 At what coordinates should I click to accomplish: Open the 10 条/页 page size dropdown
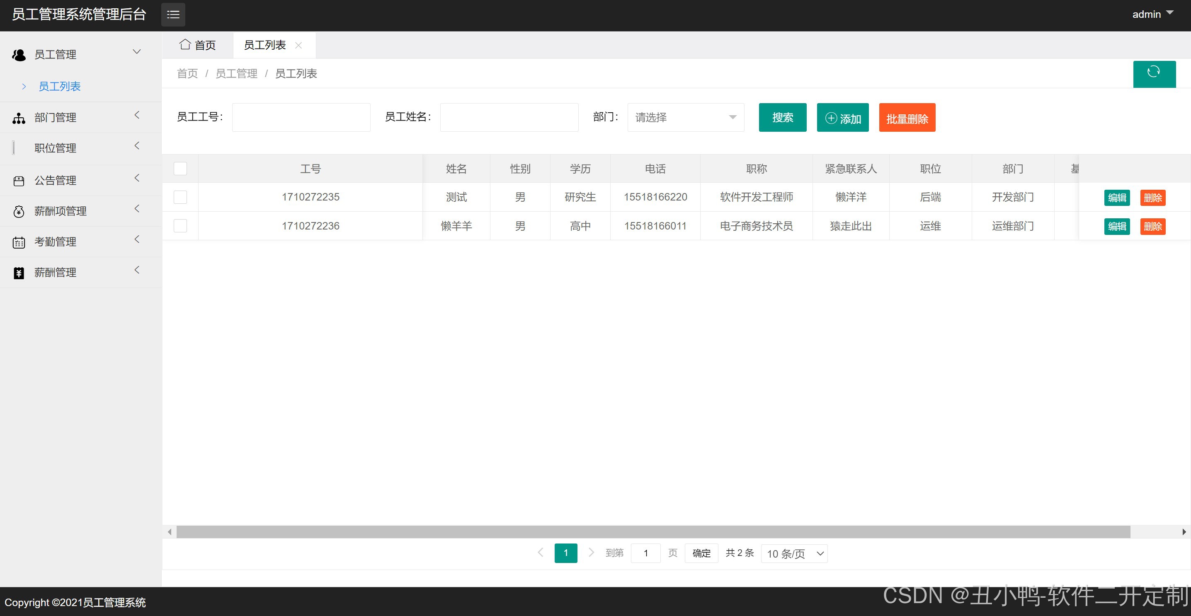click(x=794, y=553)
